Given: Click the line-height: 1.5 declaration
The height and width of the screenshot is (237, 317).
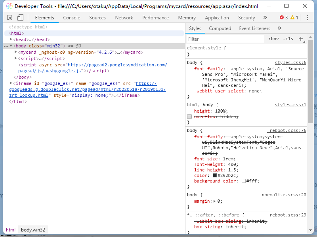Looking at the screenshot, I should coord(216,170).
